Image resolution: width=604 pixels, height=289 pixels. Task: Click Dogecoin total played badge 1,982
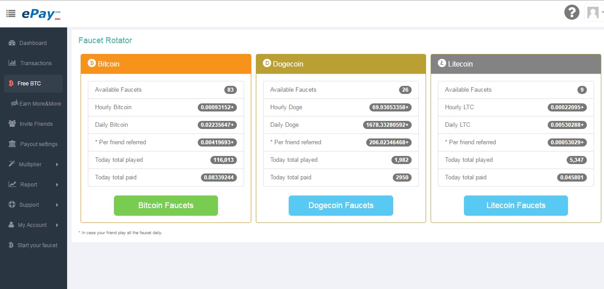pyautogui.click(x=401, y=160)
